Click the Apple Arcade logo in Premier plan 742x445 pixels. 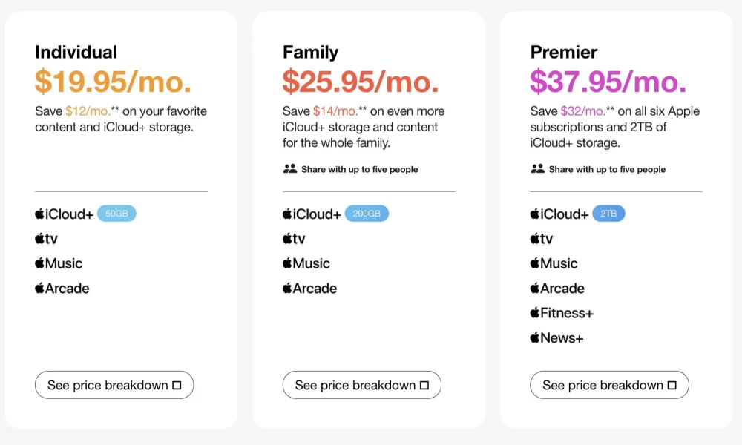pos(557,288)
